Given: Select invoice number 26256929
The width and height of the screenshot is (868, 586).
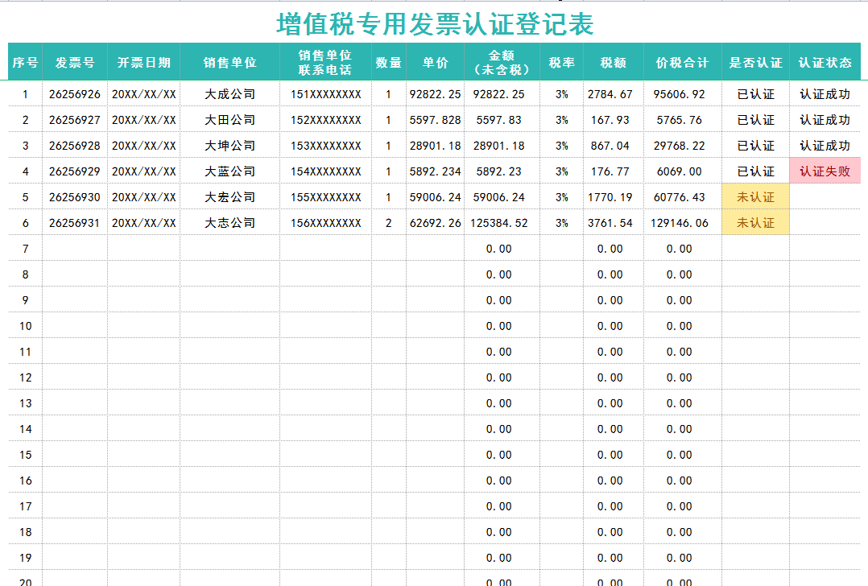Looking at the screenshot, I should (x=75, y=171).
